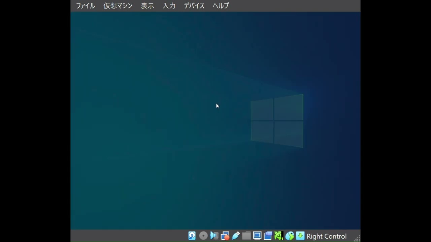Image resolution: width=431 pixels, height=242 pixels.
Task: Click the optical disc drive icon
Action: point(203,236)
